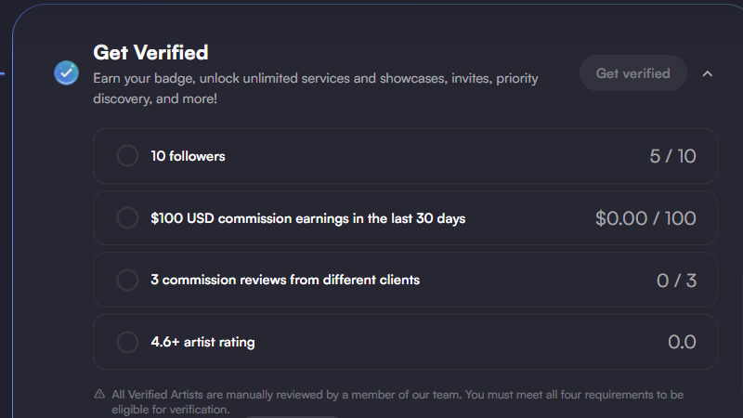743x418 pixels.
Task: Click the '4.6+ artist rating' requirement label
Action: (202, 342)
